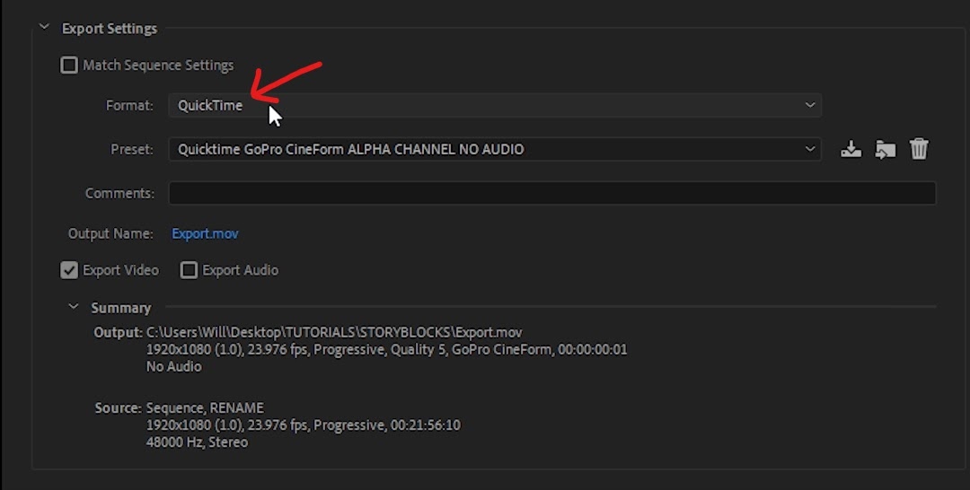Select the Output file path in Summary
This screenshot has height=490, width=970.
(334, 332)
